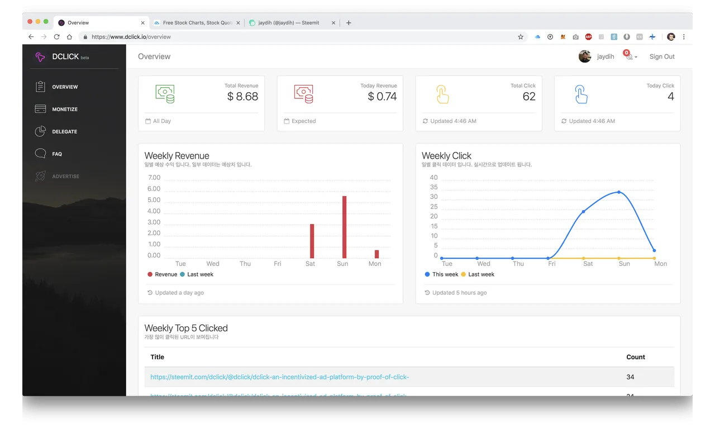Click the jaydih username
The image size is (715, 428).
tap(606, 56)
